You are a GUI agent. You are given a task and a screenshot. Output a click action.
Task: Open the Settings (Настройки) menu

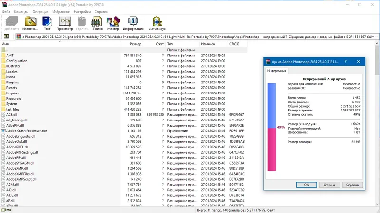click(82, 11)
